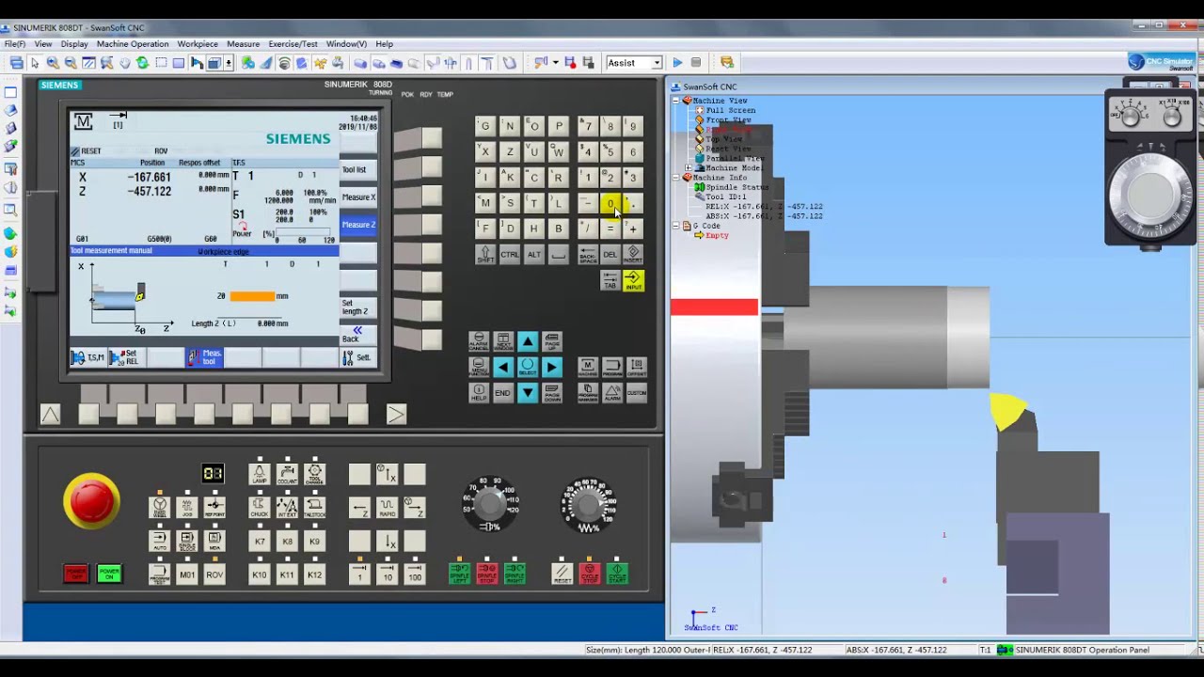Click the zoom in magnifier toolbar icon
Viewport: 1204px width, 677px height.
53,63
